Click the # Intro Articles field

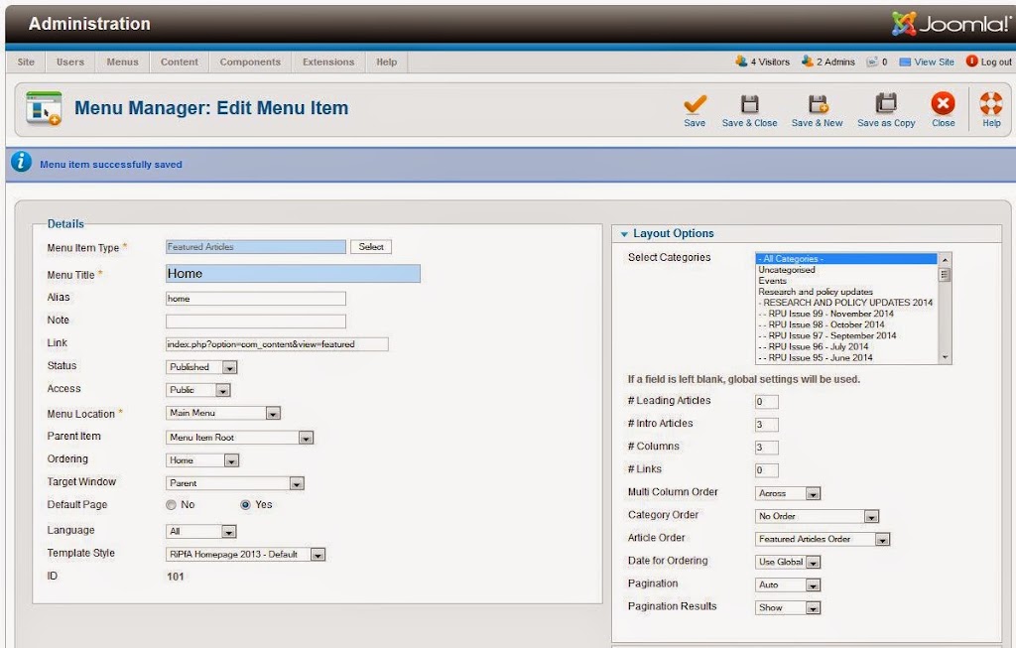click(x=767, y=425)
